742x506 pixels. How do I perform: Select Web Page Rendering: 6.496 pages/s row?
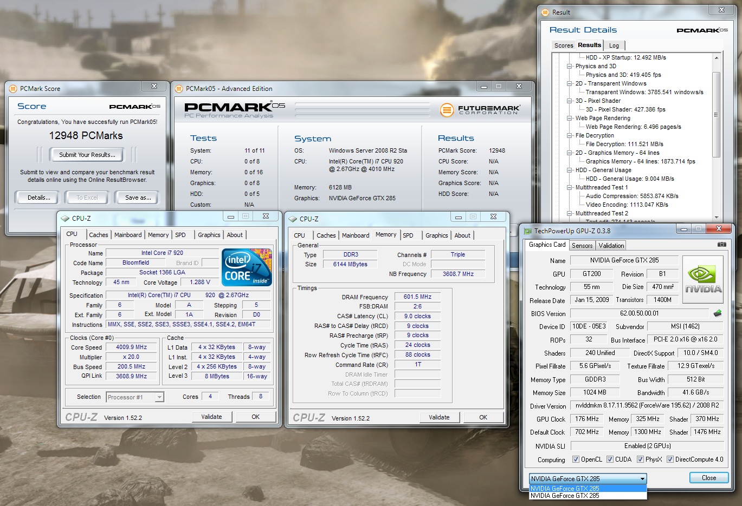tap(633, 127)
